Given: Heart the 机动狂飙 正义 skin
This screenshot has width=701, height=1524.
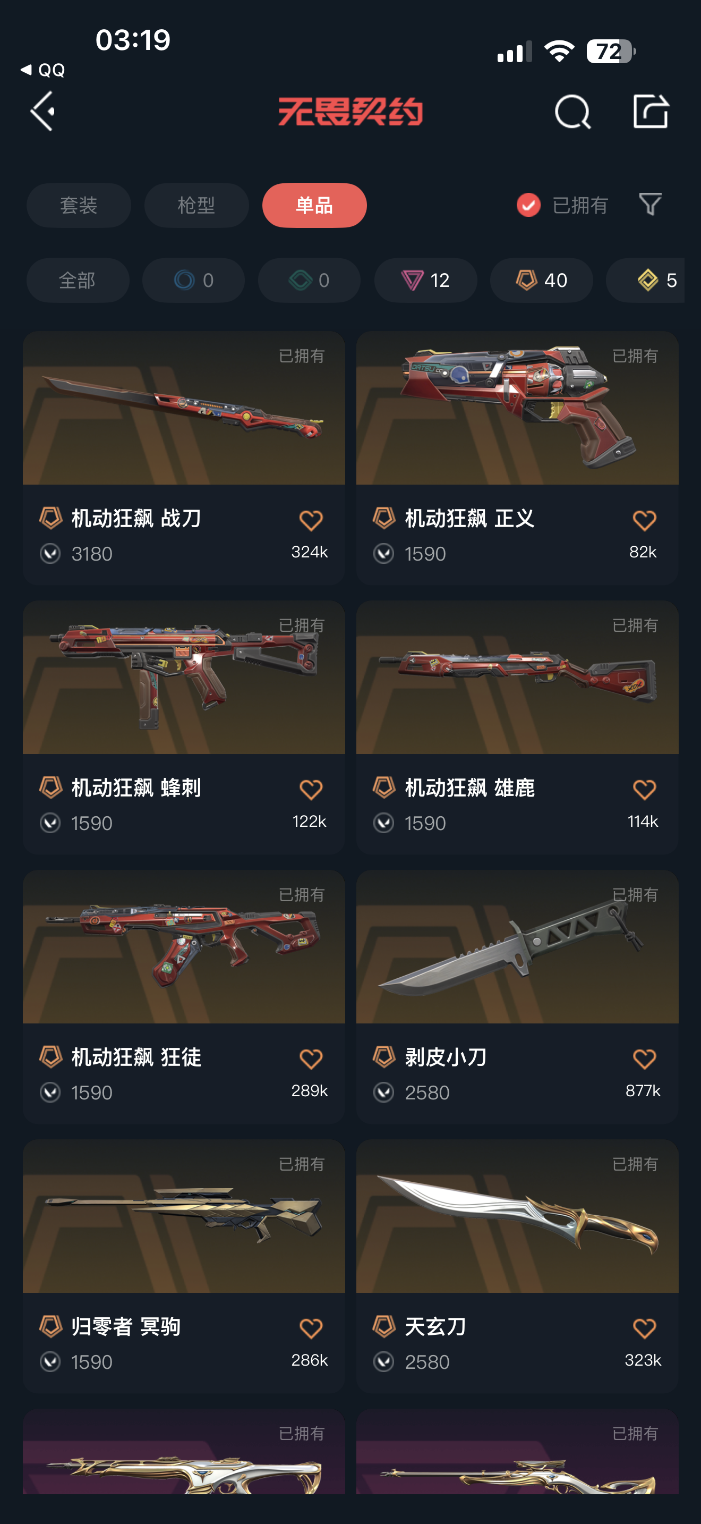Looking at the screenshot, I should pyautogui.click(x=644, y=520).
